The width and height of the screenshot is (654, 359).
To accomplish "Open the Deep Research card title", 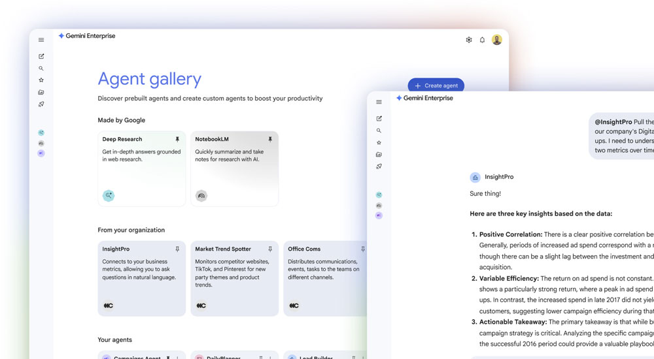I will 122,139.
